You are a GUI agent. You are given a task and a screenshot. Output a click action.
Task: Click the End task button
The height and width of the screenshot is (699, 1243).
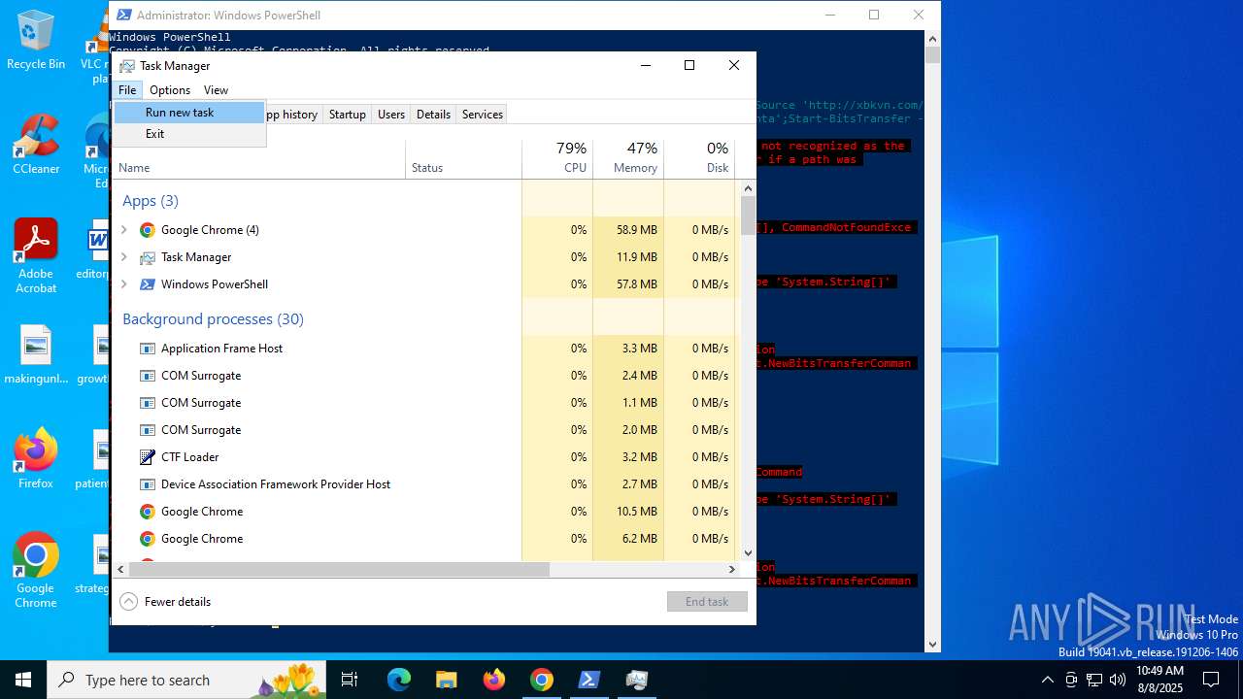pyautogui.click(x=707, y=602)
